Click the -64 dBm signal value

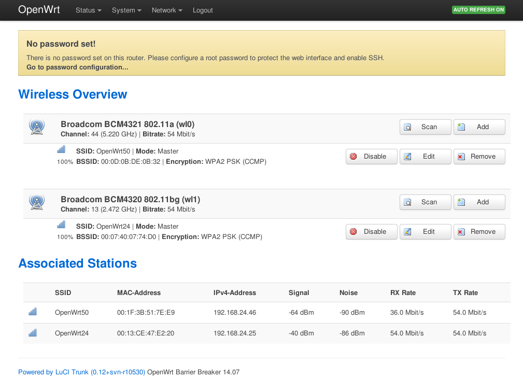click(x=301, y=313)
